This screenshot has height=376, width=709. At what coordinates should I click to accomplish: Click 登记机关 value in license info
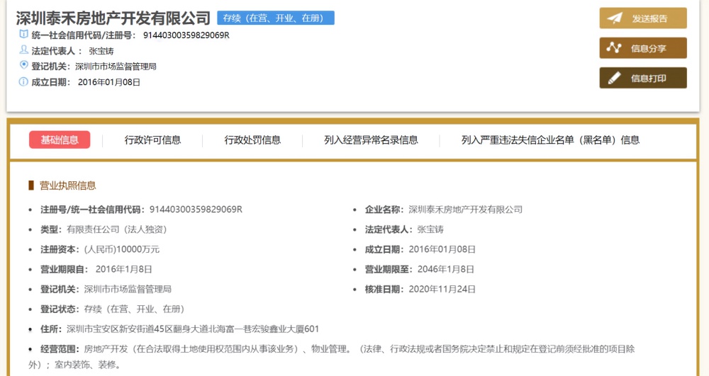tap(128, 289)
